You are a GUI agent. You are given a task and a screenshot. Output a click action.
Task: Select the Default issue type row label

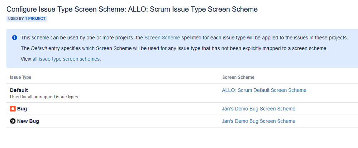click(x=19, y=90)
